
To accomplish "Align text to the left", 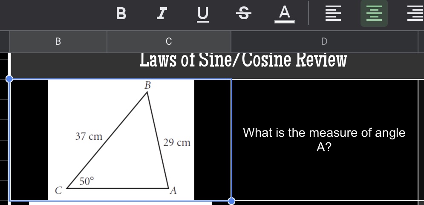I will [x=333, y=13].
